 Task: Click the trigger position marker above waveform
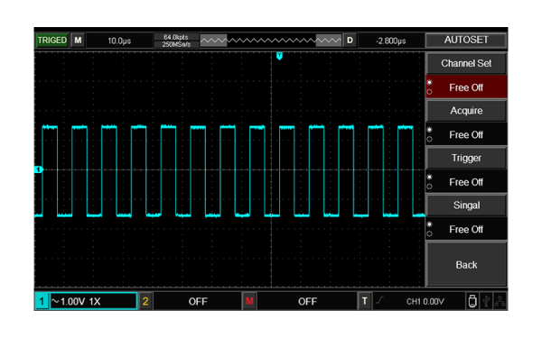(x=279, y=56)
